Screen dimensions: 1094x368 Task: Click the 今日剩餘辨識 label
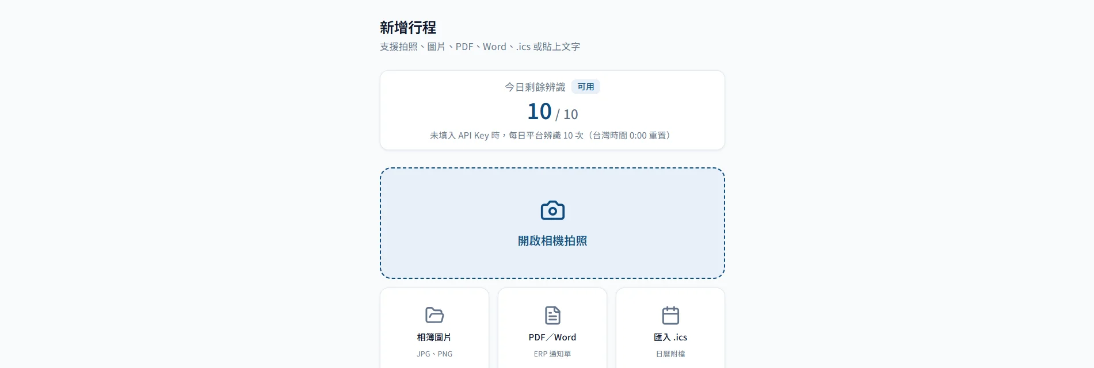535,87
